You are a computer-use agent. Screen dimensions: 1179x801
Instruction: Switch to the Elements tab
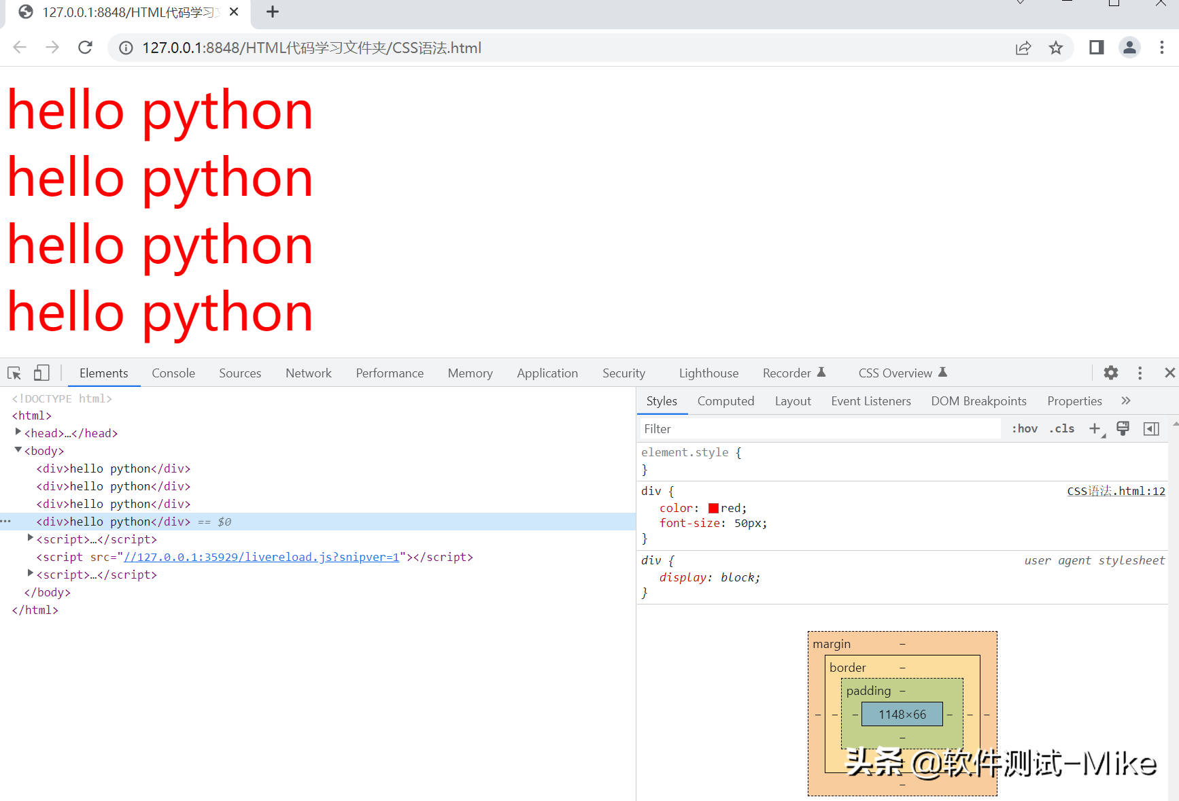tap(104, 373)
